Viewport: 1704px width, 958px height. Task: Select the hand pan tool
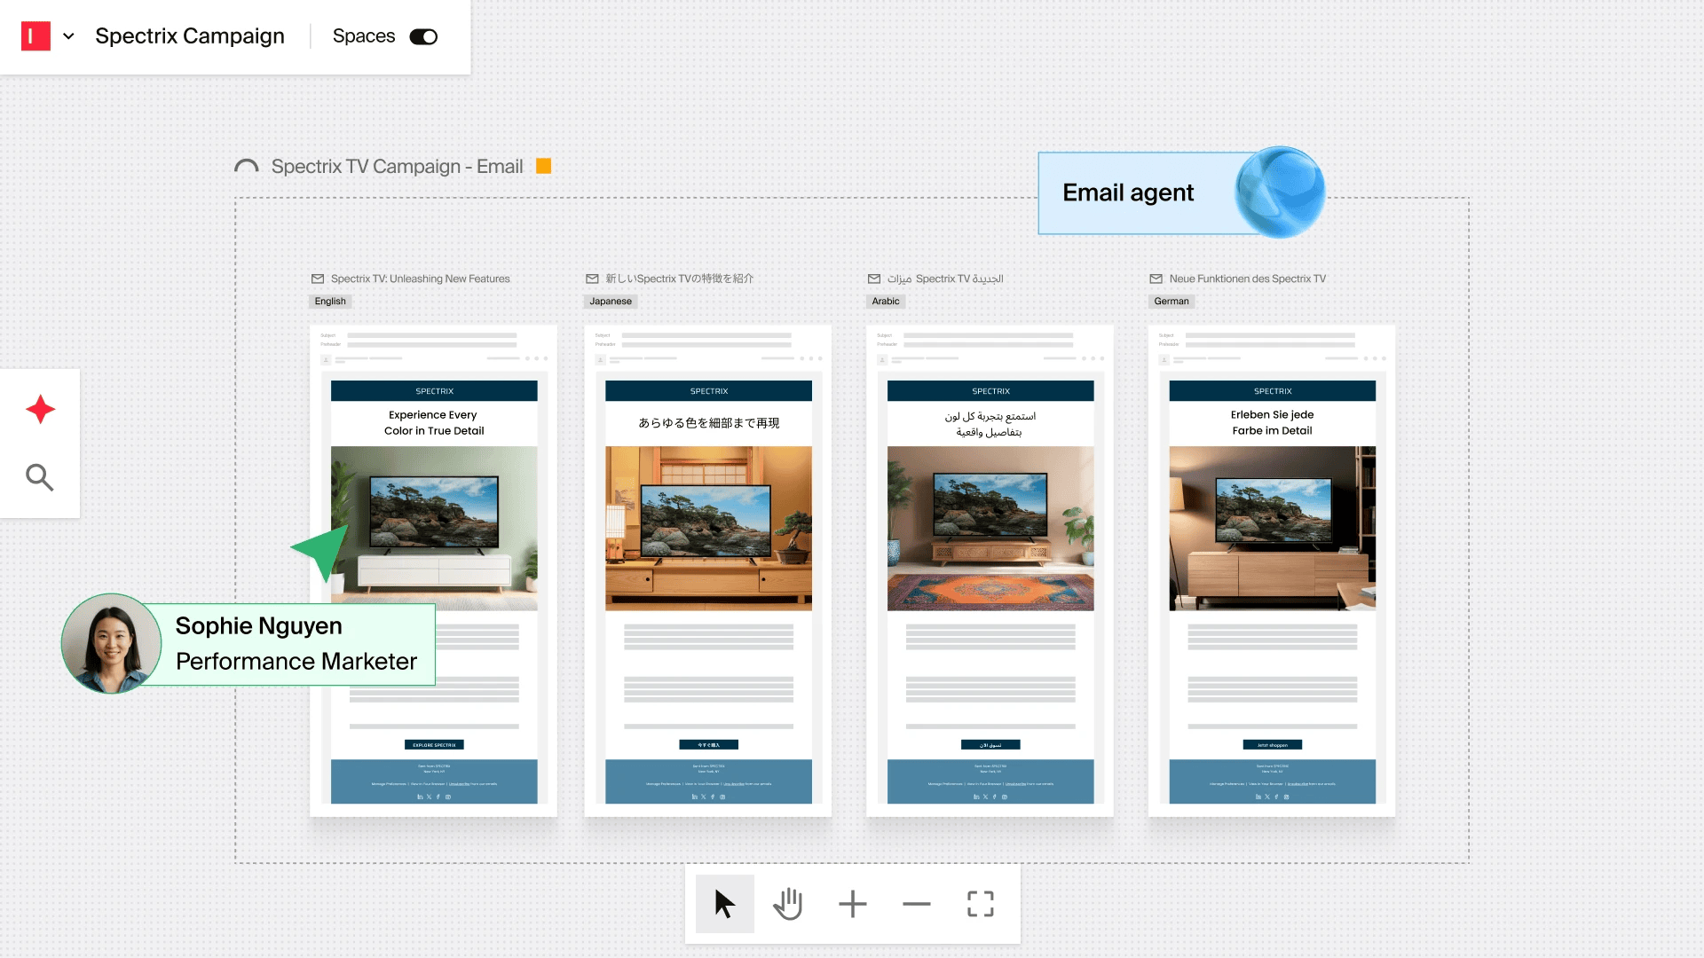tap(788, 904)
